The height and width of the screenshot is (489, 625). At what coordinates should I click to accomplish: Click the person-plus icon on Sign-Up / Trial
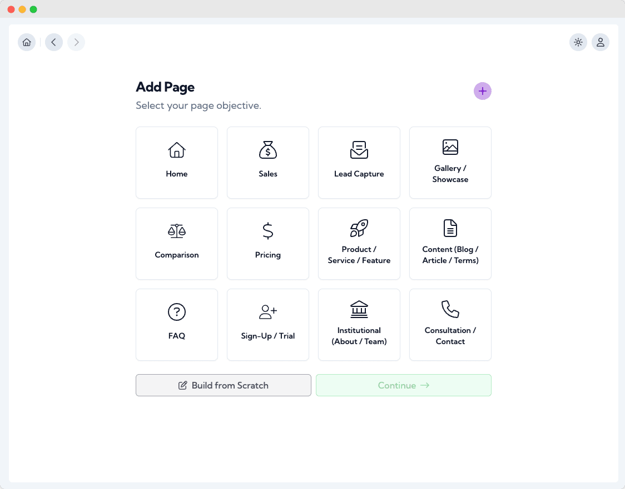click(268, 312)
